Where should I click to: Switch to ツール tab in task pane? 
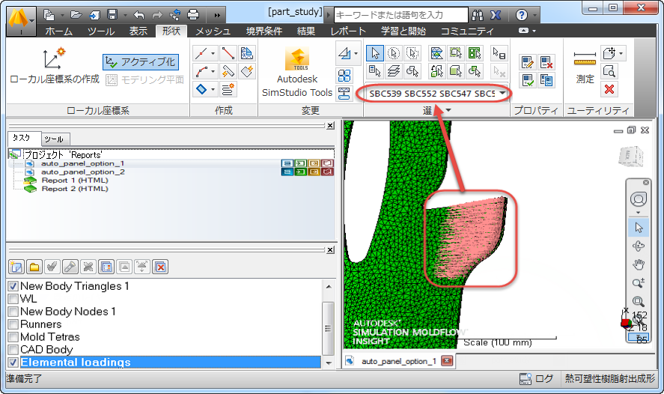(x=54, y=139)
